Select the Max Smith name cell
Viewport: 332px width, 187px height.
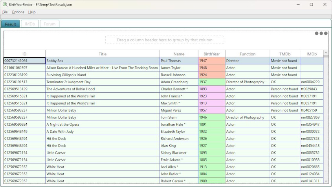(x=179, y=103)
